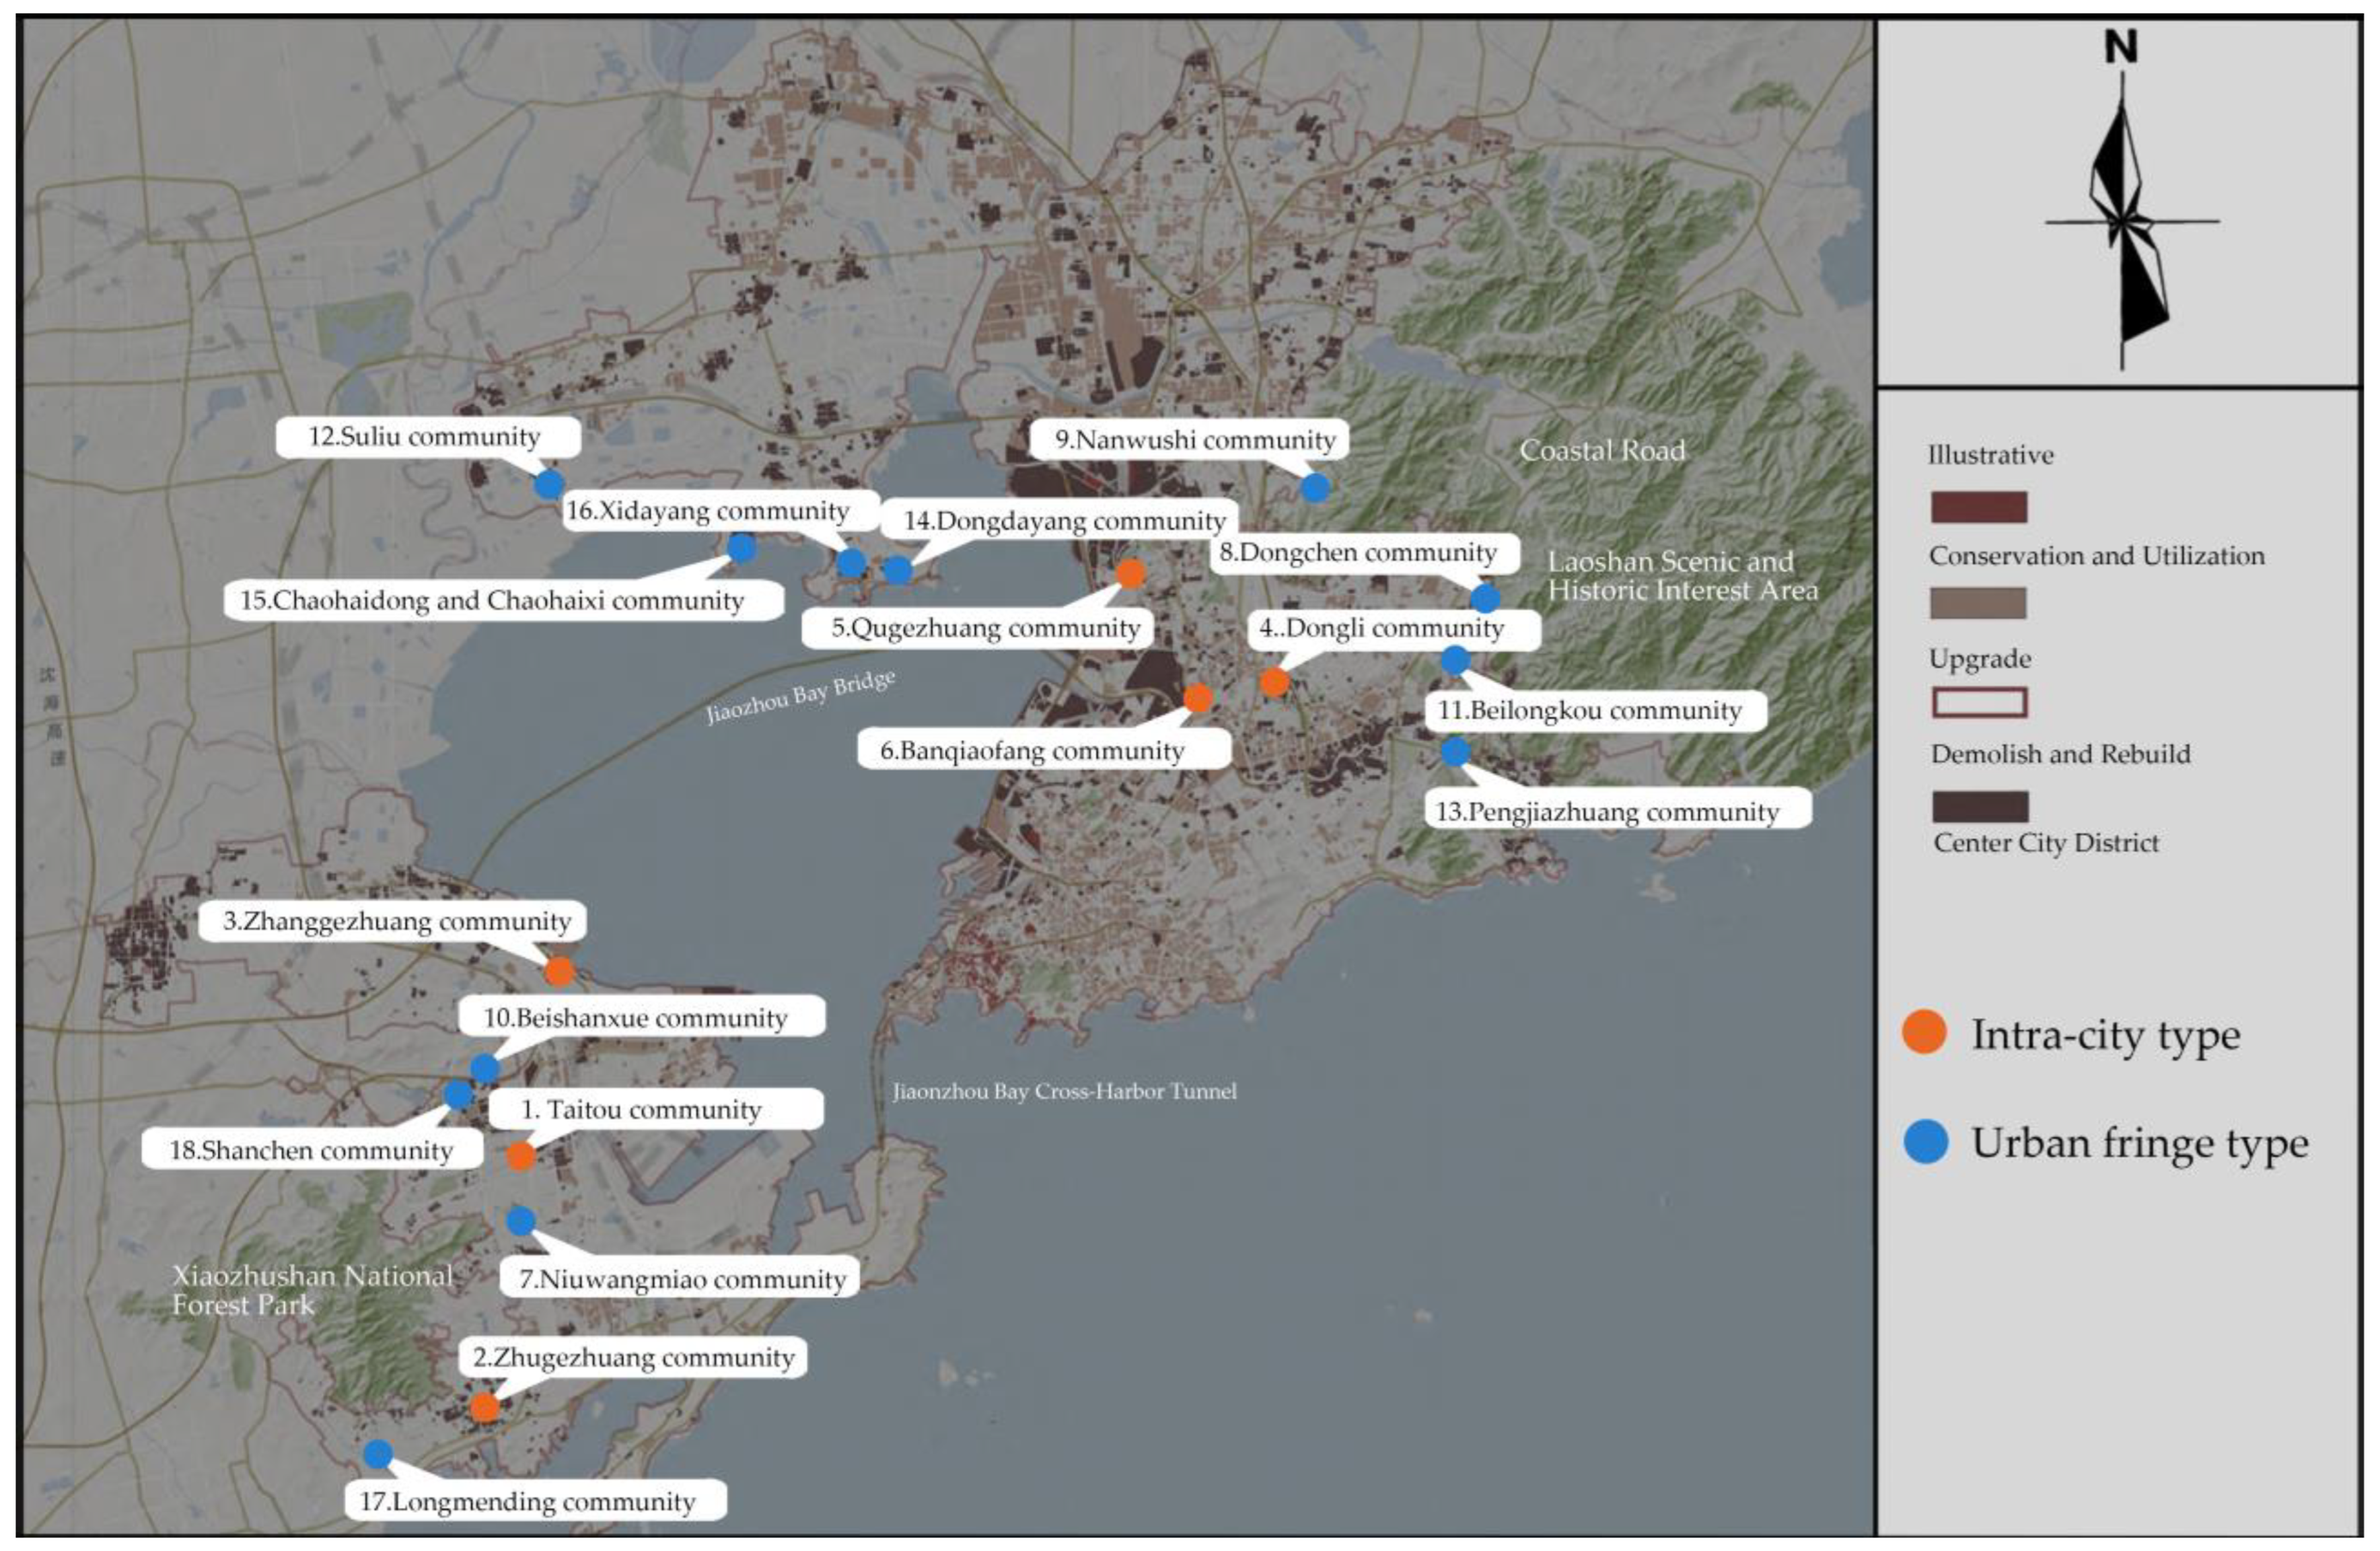Click the blue Nanwushi community marker dot
This screenshot has height=1551, width=2380.
[1315, 488]
